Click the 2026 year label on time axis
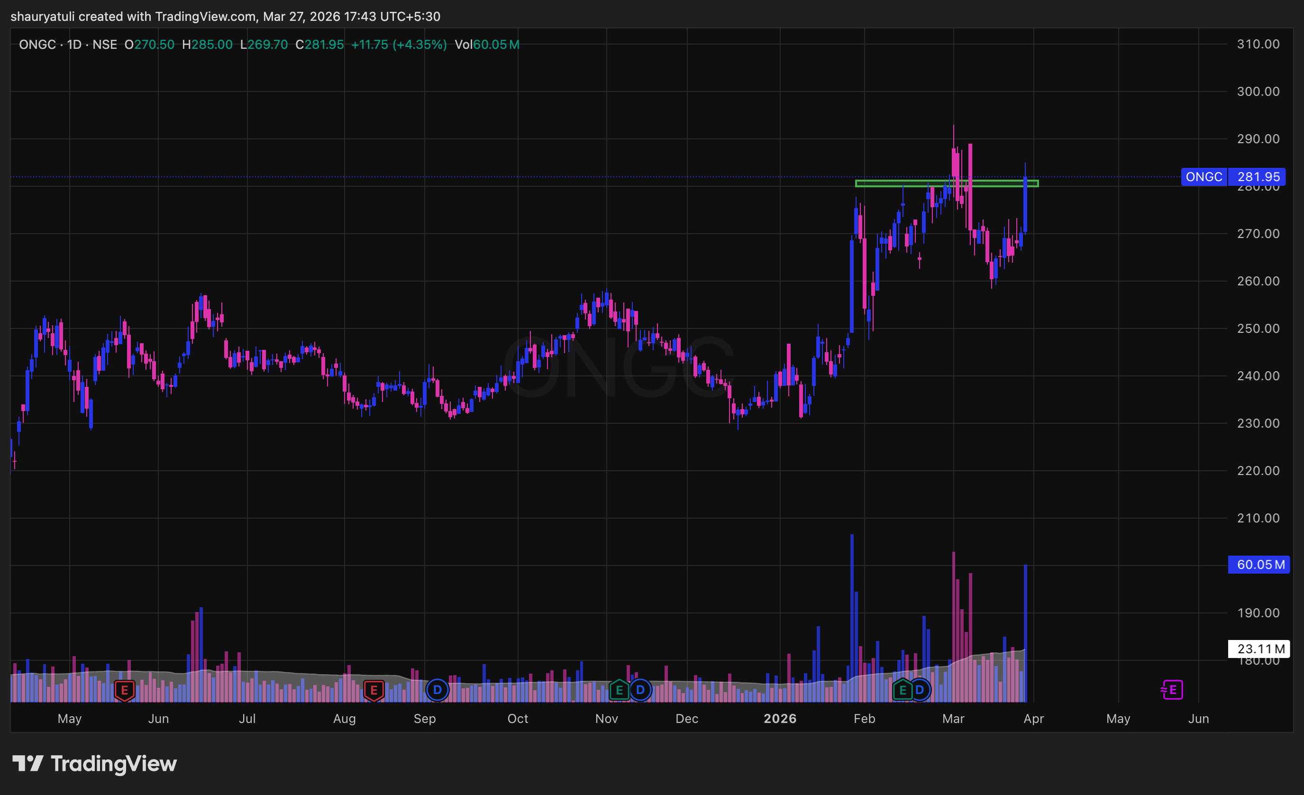 point(780,719)
